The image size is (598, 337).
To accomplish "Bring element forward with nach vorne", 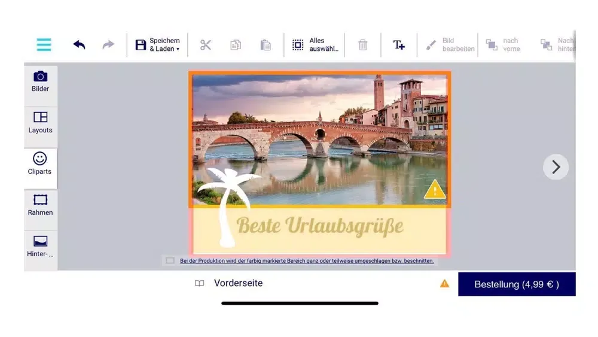I will 503,45.
